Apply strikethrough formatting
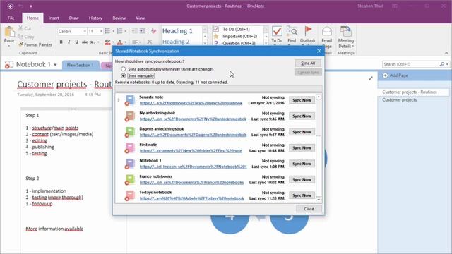The height and width of the screenshot is (254, 452). (x=85, y=42)
